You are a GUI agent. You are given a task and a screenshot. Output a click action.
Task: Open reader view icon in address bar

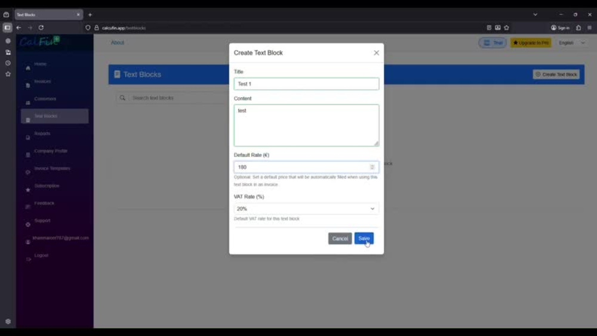pos(489,28)
